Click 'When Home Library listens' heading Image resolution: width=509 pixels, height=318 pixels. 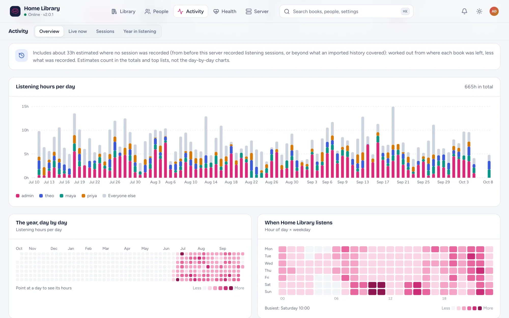tap(299, 223)
